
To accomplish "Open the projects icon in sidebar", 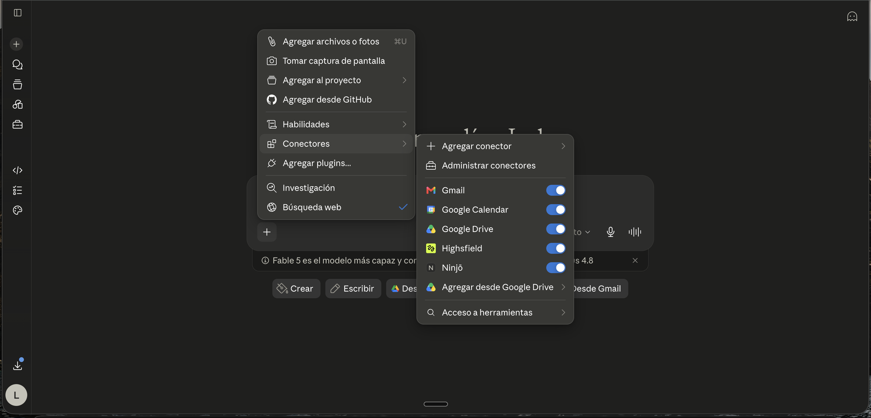I will pos(17,84).
